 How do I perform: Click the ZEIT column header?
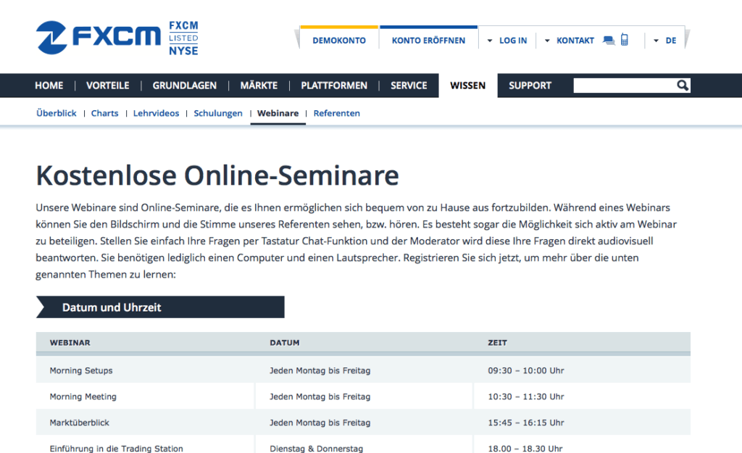[x=497, y=343]
